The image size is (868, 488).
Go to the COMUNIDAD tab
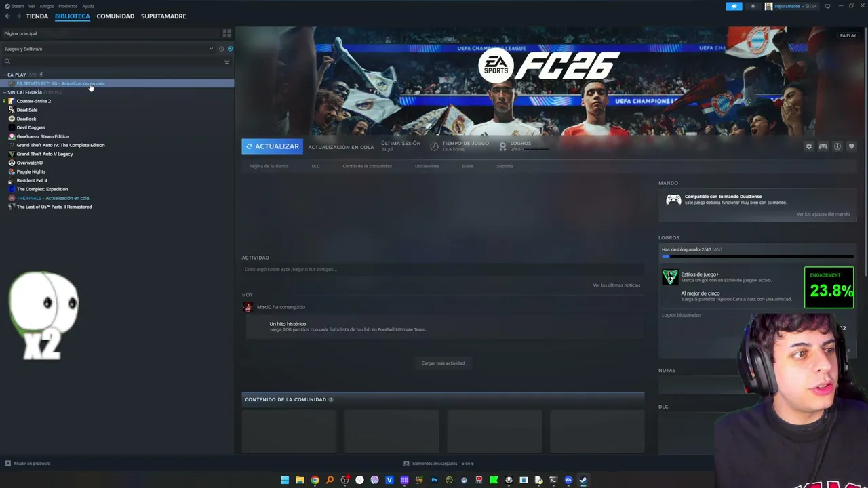click(x=115, y=16)
